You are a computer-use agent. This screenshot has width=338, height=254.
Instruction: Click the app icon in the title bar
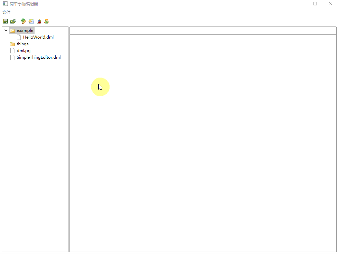click(5, 4)
